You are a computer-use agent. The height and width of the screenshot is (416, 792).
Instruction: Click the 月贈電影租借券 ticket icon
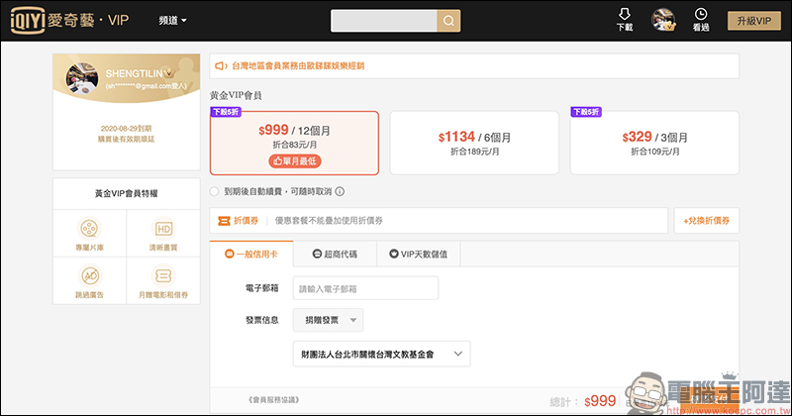click(x=163, y=276)
